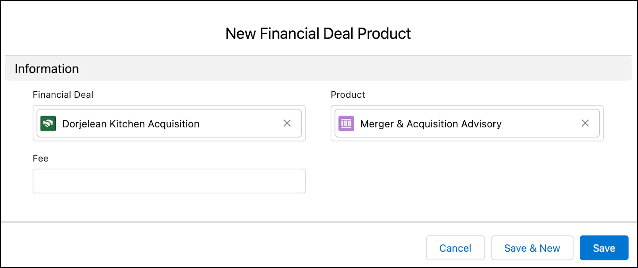Select the Dorjelean Kitchen Acquisition pill text
638x268 pixels.
pos(131,124)
